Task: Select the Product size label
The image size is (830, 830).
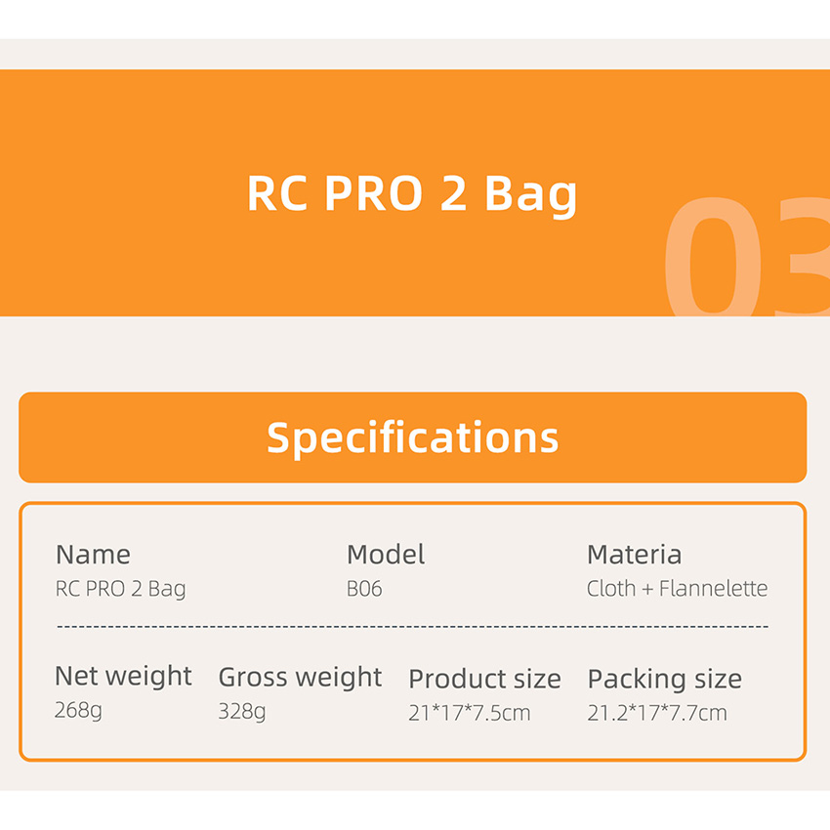Action: coord(484,679)
